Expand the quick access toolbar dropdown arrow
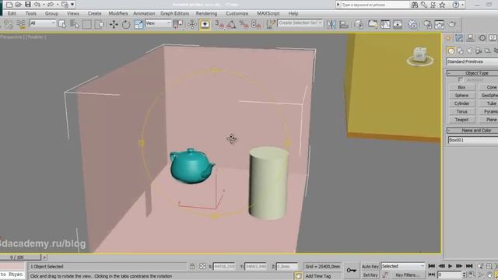This screenshot has height=280, width=498. 72,5
